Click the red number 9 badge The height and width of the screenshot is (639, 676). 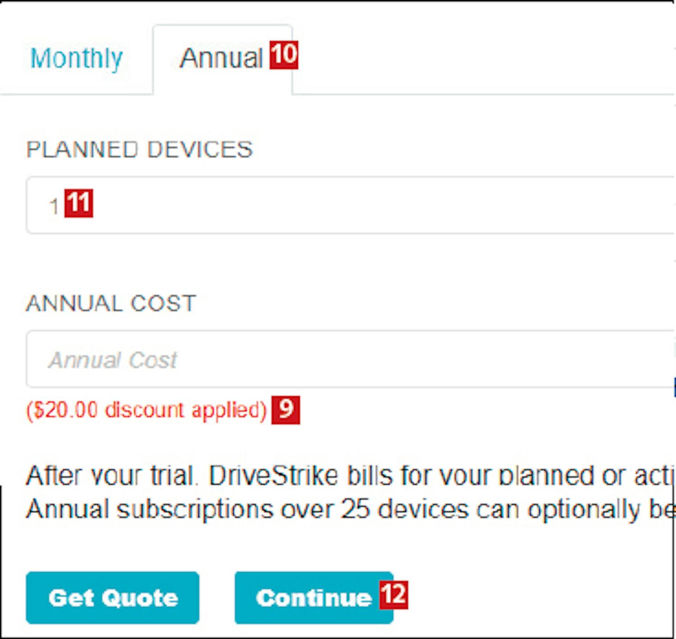286,410
